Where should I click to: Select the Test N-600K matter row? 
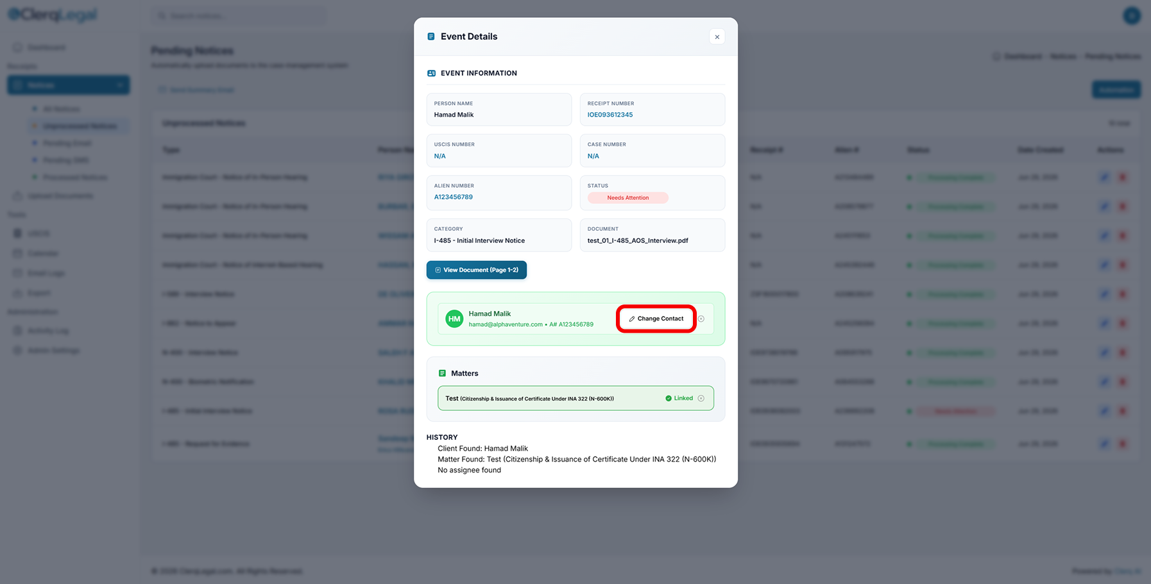[575, 398]
